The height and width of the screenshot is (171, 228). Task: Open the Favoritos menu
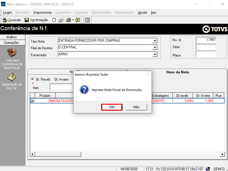pyautogui.click(x=23, y=12)
